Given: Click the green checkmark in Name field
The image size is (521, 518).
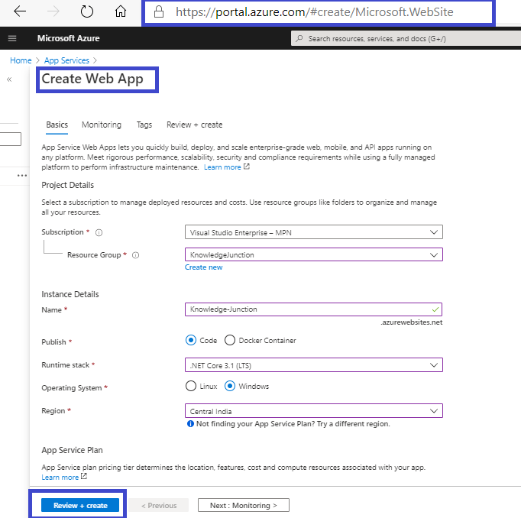Looking at the screenshot, I should pos(435,309).
